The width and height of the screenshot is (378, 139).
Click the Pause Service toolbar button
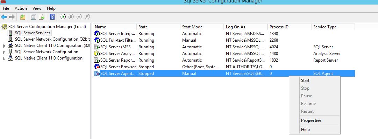click(71, 17)
